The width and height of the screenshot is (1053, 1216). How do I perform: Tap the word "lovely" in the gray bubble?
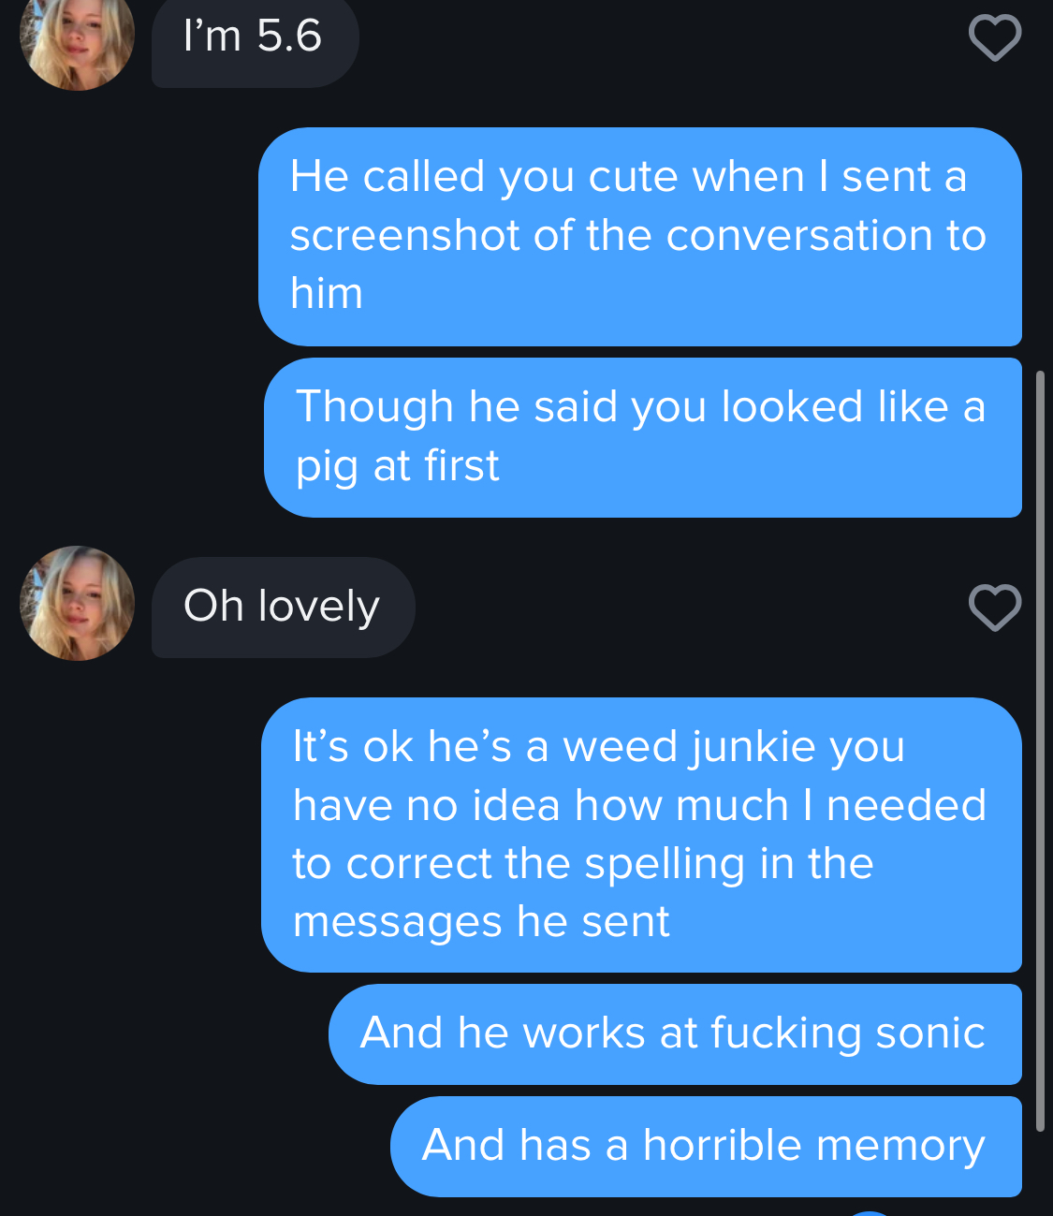(x=318, y=607)
